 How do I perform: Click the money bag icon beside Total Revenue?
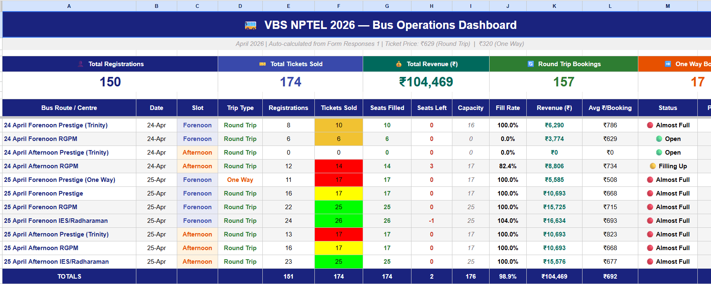(x=399, y=64)
